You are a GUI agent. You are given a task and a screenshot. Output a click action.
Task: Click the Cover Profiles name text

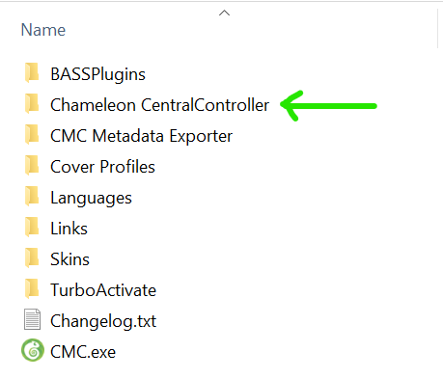pyautogui.click(x=102, y=167)
